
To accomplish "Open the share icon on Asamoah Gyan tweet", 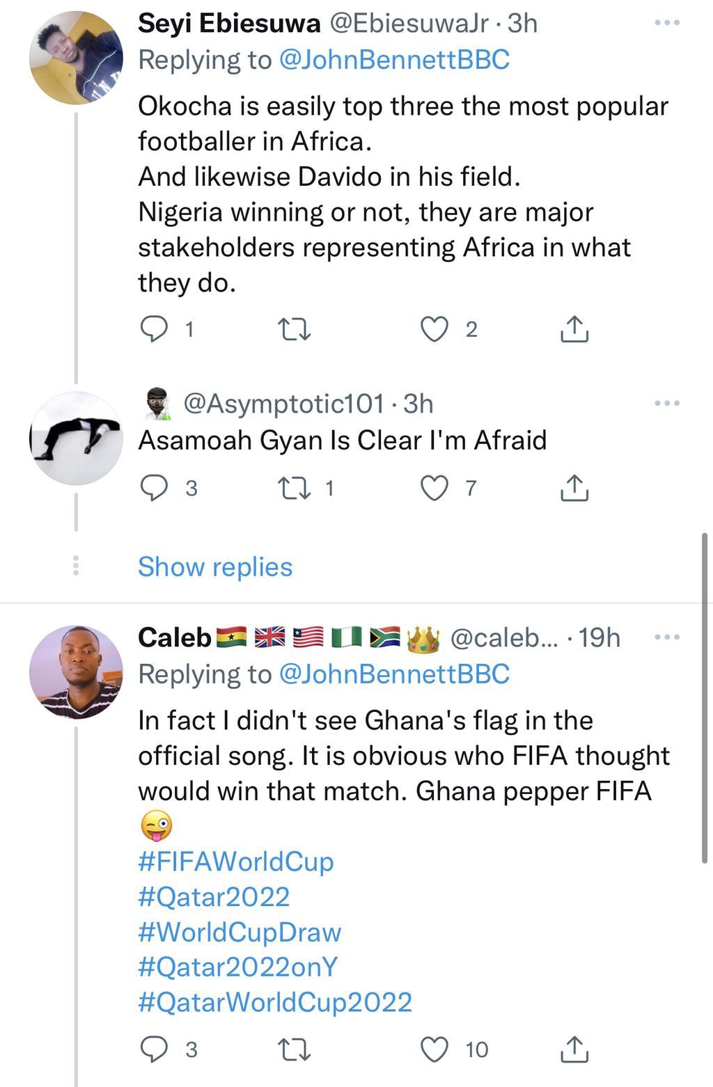I will 574,487.
